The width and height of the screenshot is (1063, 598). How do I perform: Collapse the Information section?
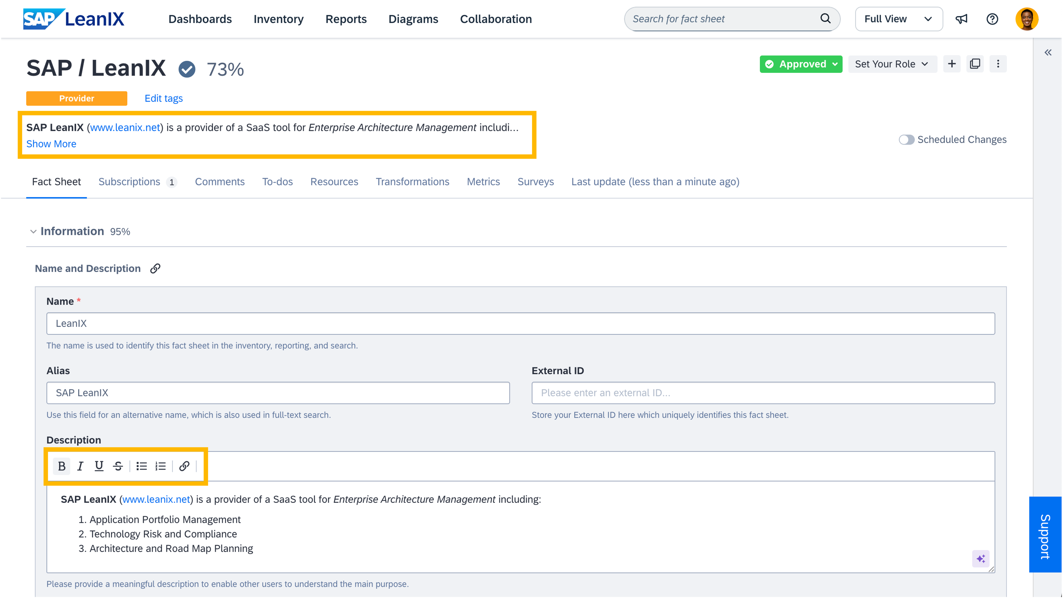point(33,231)
